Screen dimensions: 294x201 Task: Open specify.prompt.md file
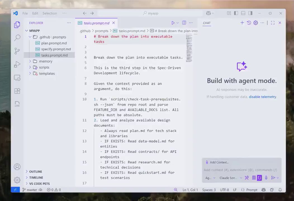[56, 49]
